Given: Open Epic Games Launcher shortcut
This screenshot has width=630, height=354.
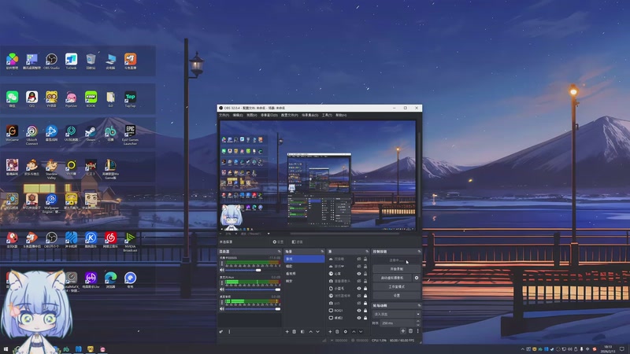Looking at the screenshot, I should [x=130, y=135].
